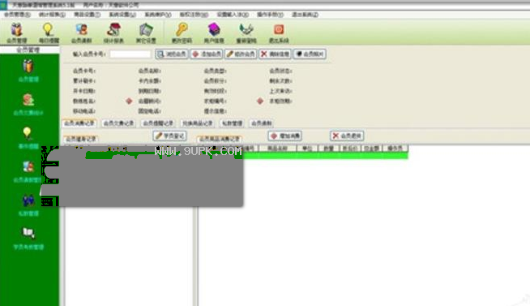Click the bottom card-management icon in green sidebar
The width and height of the screenshot is (530, 306).
coord(28,233)
